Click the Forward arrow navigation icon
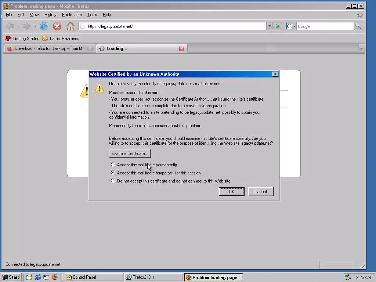The image size is (376, 282). (26, 26)
